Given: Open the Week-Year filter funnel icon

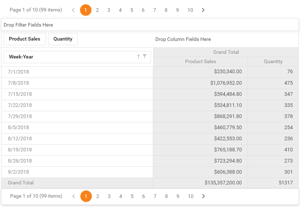Looking at the screenshot, I should pos(145,56).
